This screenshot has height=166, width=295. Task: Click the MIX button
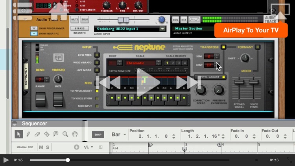(184, 20)
